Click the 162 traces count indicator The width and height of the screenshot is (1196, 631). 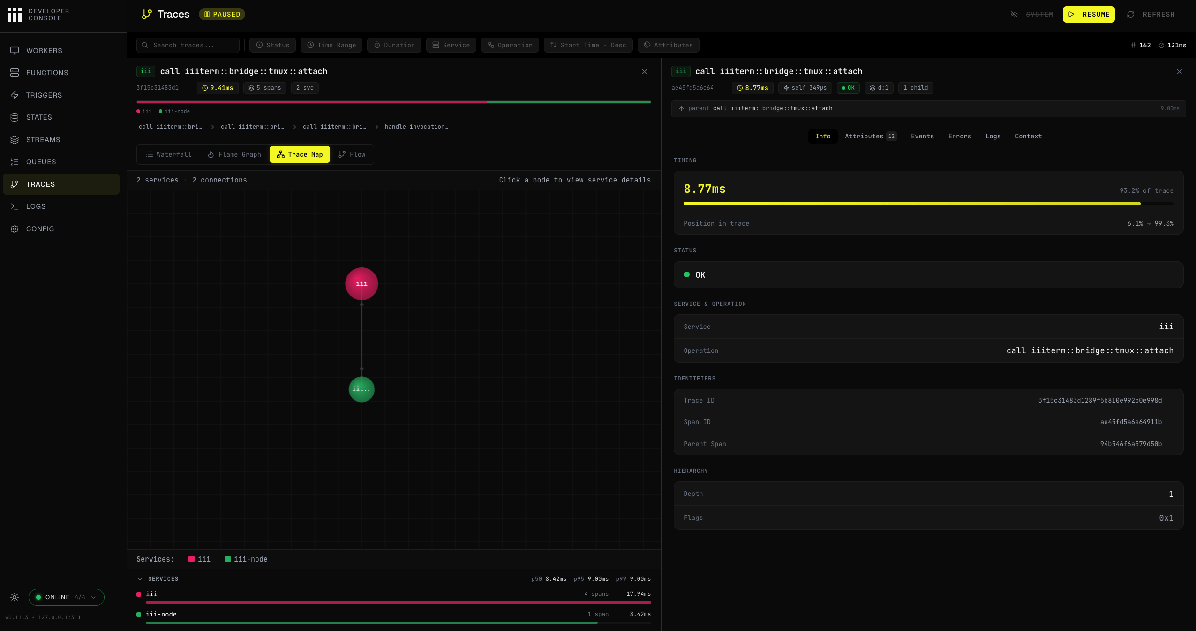coord(1140,46)
